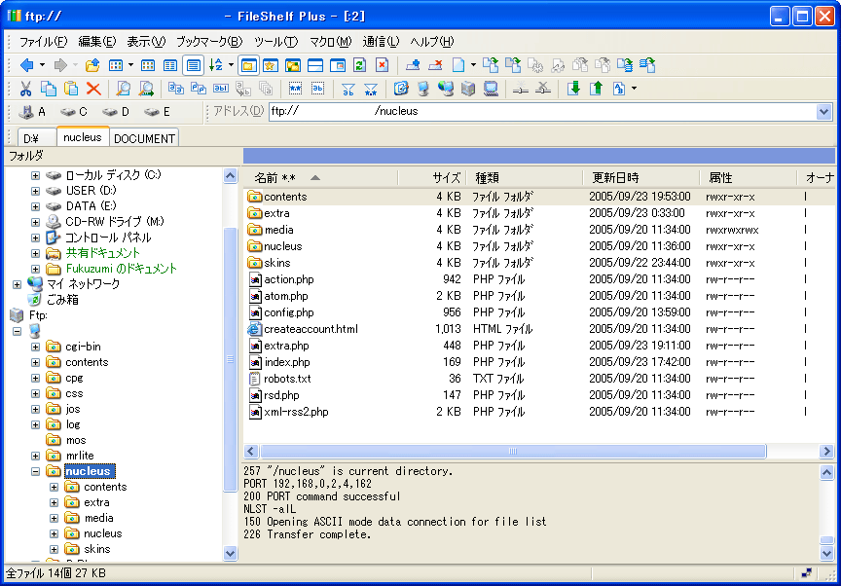This screenshot has width=841, height=586.
Task: Click the log pane scroll-down arrow
Action: [826, 552]
